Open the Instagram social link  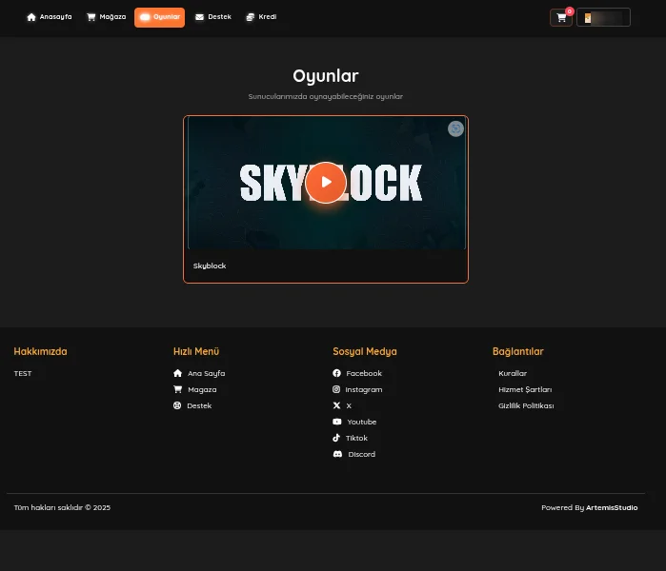(x=364, y=389)
